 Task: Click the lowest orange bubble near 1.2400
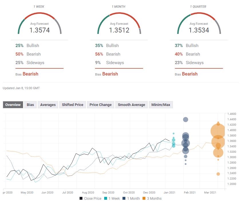coord(218,174)
